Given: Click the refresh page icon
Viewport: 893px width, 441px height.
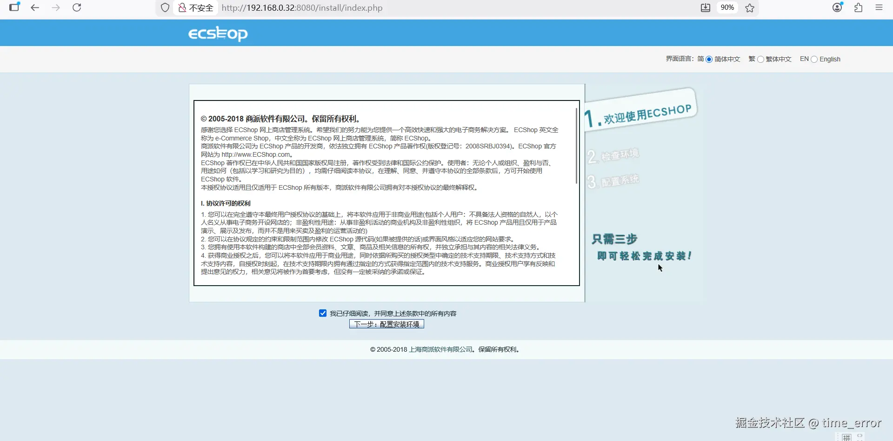Looking at the screenshot, I should pos(78,7).
